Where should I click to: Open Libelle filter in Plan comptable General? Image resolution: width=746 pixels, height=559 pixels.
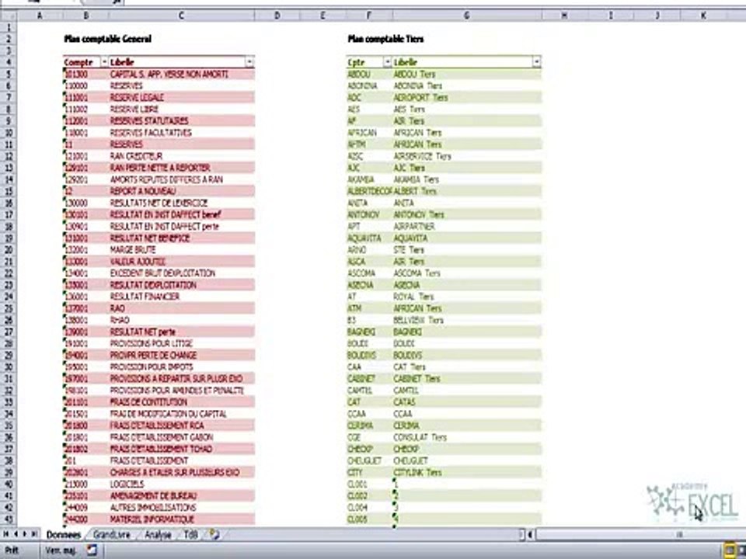coord(249,62)
